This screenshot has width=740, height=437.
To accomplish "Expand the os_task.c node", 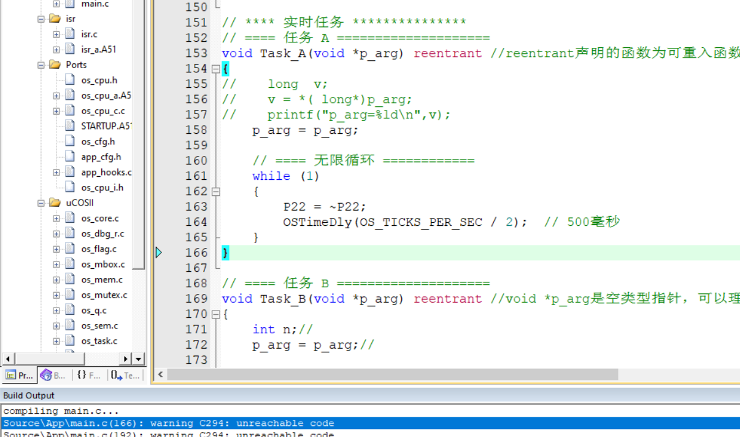I will pyautogui.click(x=56, y=341).
